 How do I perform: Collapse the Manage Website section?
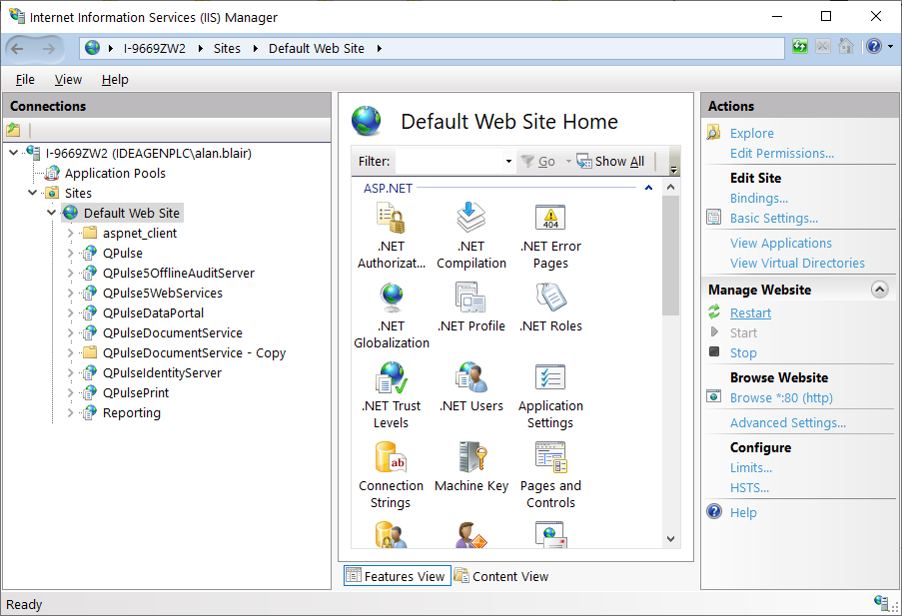(879, 290)
